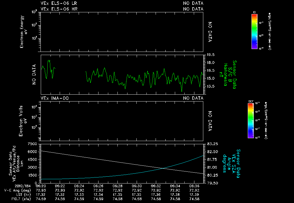Click the '1500' tick on the distance axis
294x203 pixels.
click(32, 175)
